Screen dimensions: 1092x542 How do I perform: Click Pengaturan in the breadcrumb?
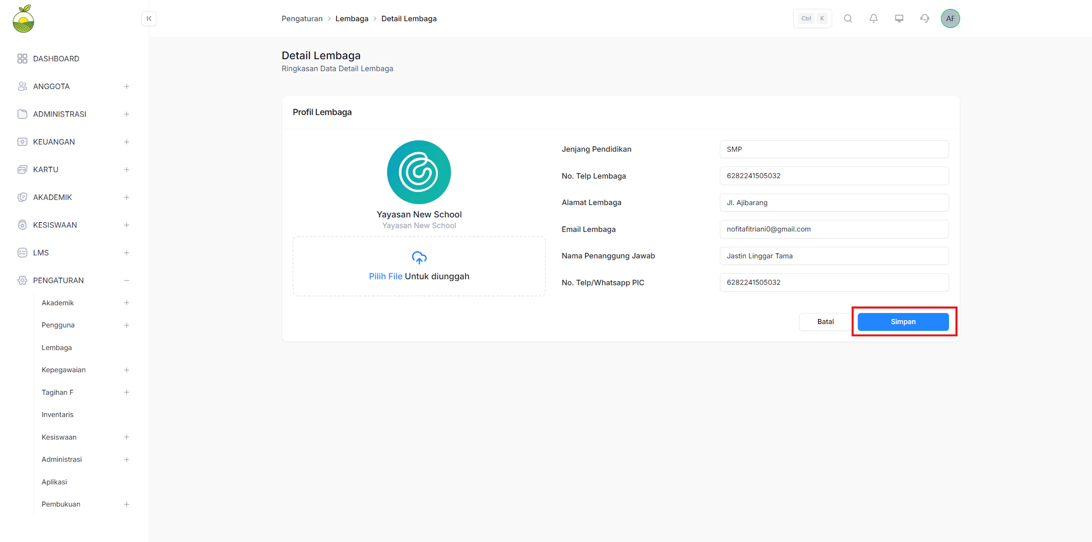(302, 19)
